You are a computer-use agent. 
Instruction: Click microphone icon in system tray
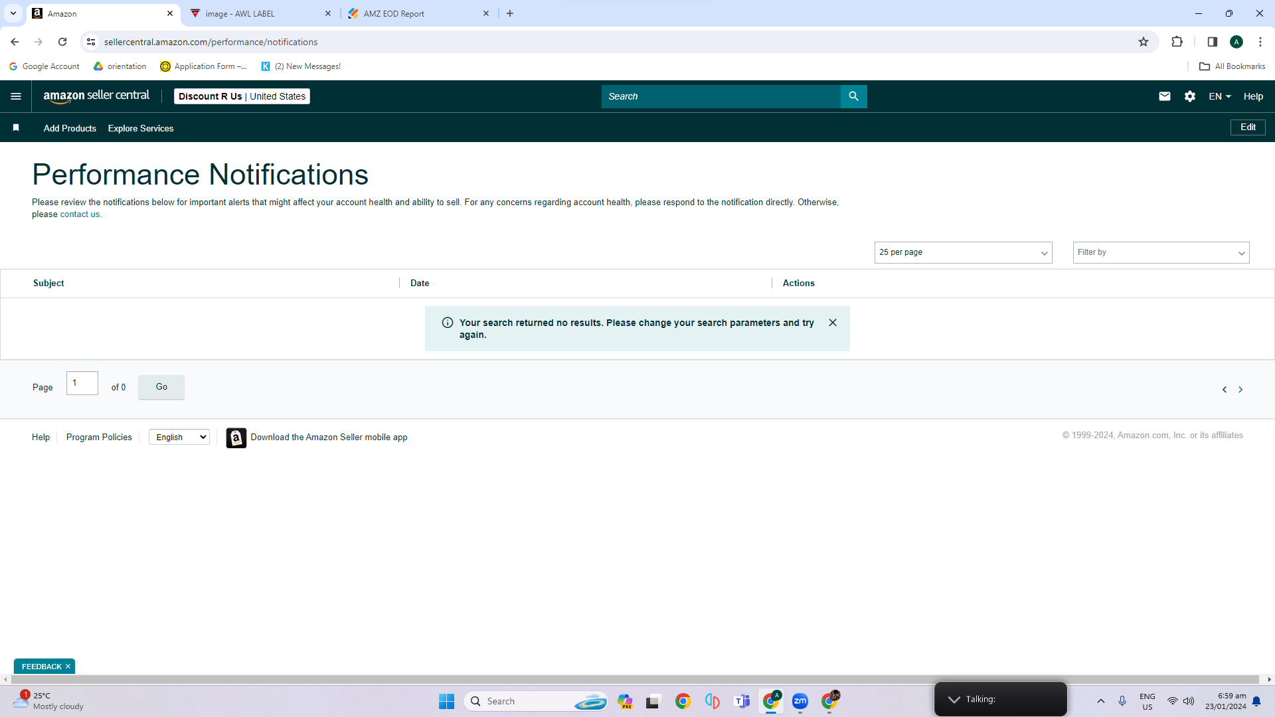[x=1122, y=701]
